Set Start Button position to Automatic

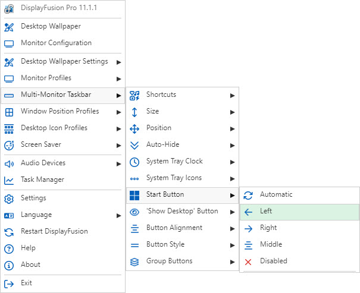[x=300, y=196]
